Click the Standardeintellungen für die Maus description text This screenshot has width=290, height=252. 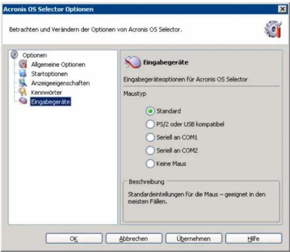pos(196,198)
